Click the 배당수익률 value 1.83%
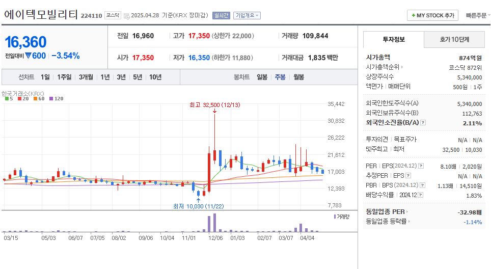Screen dimensions: 491x269 click(x=474, y=196)
